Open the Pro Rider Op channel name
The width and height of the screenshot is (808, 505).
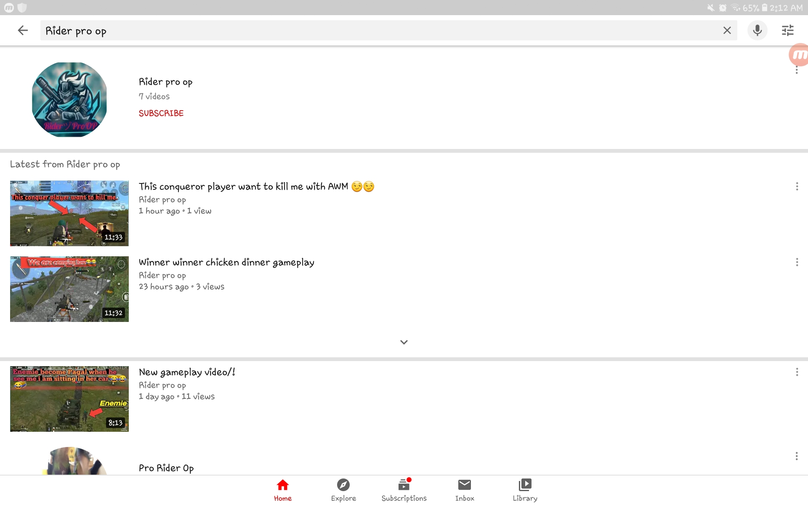(x=166, y=468)
